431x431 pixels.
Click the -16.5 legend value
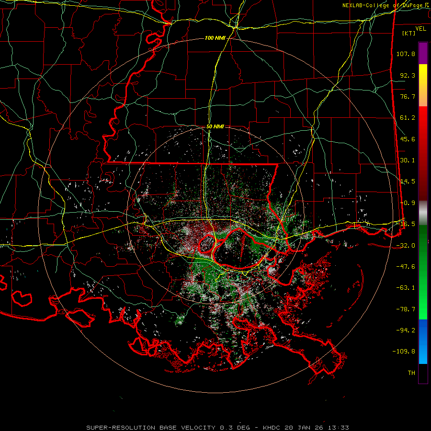pyautogui.click(x=408, y=224)
